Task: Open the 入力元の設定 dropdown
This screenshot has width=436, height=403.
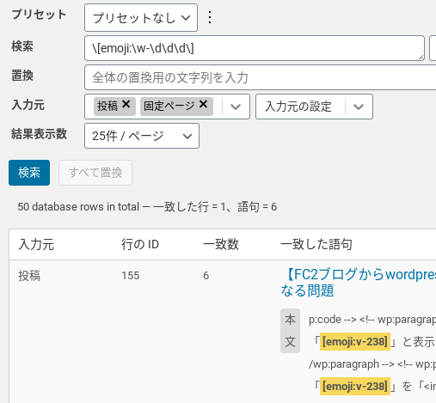Action: 314,107
